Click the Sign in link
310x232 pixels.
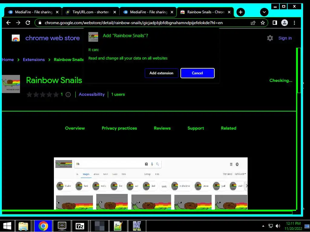click(285, 38)
